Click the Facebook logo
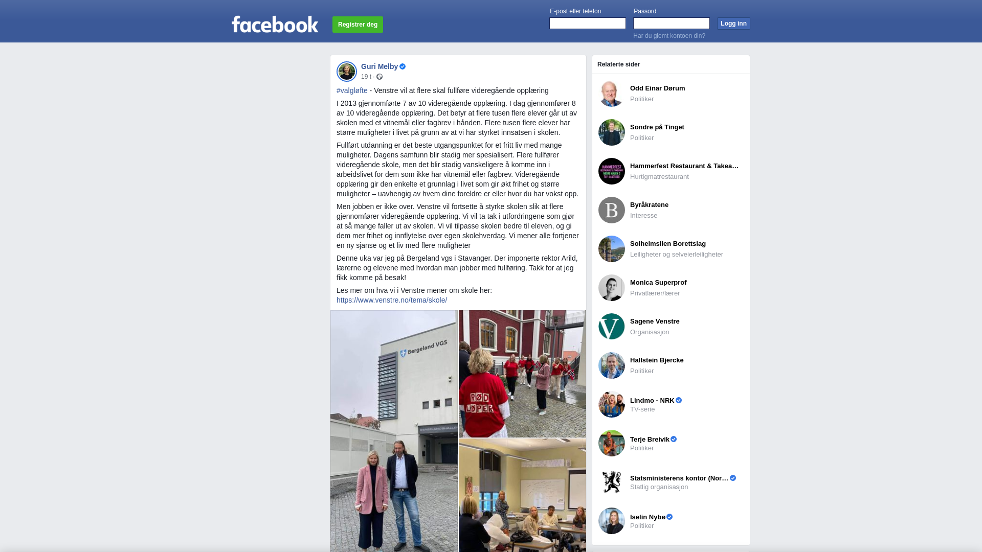Screen dimensions: 982x552 [x=275, y=24]
